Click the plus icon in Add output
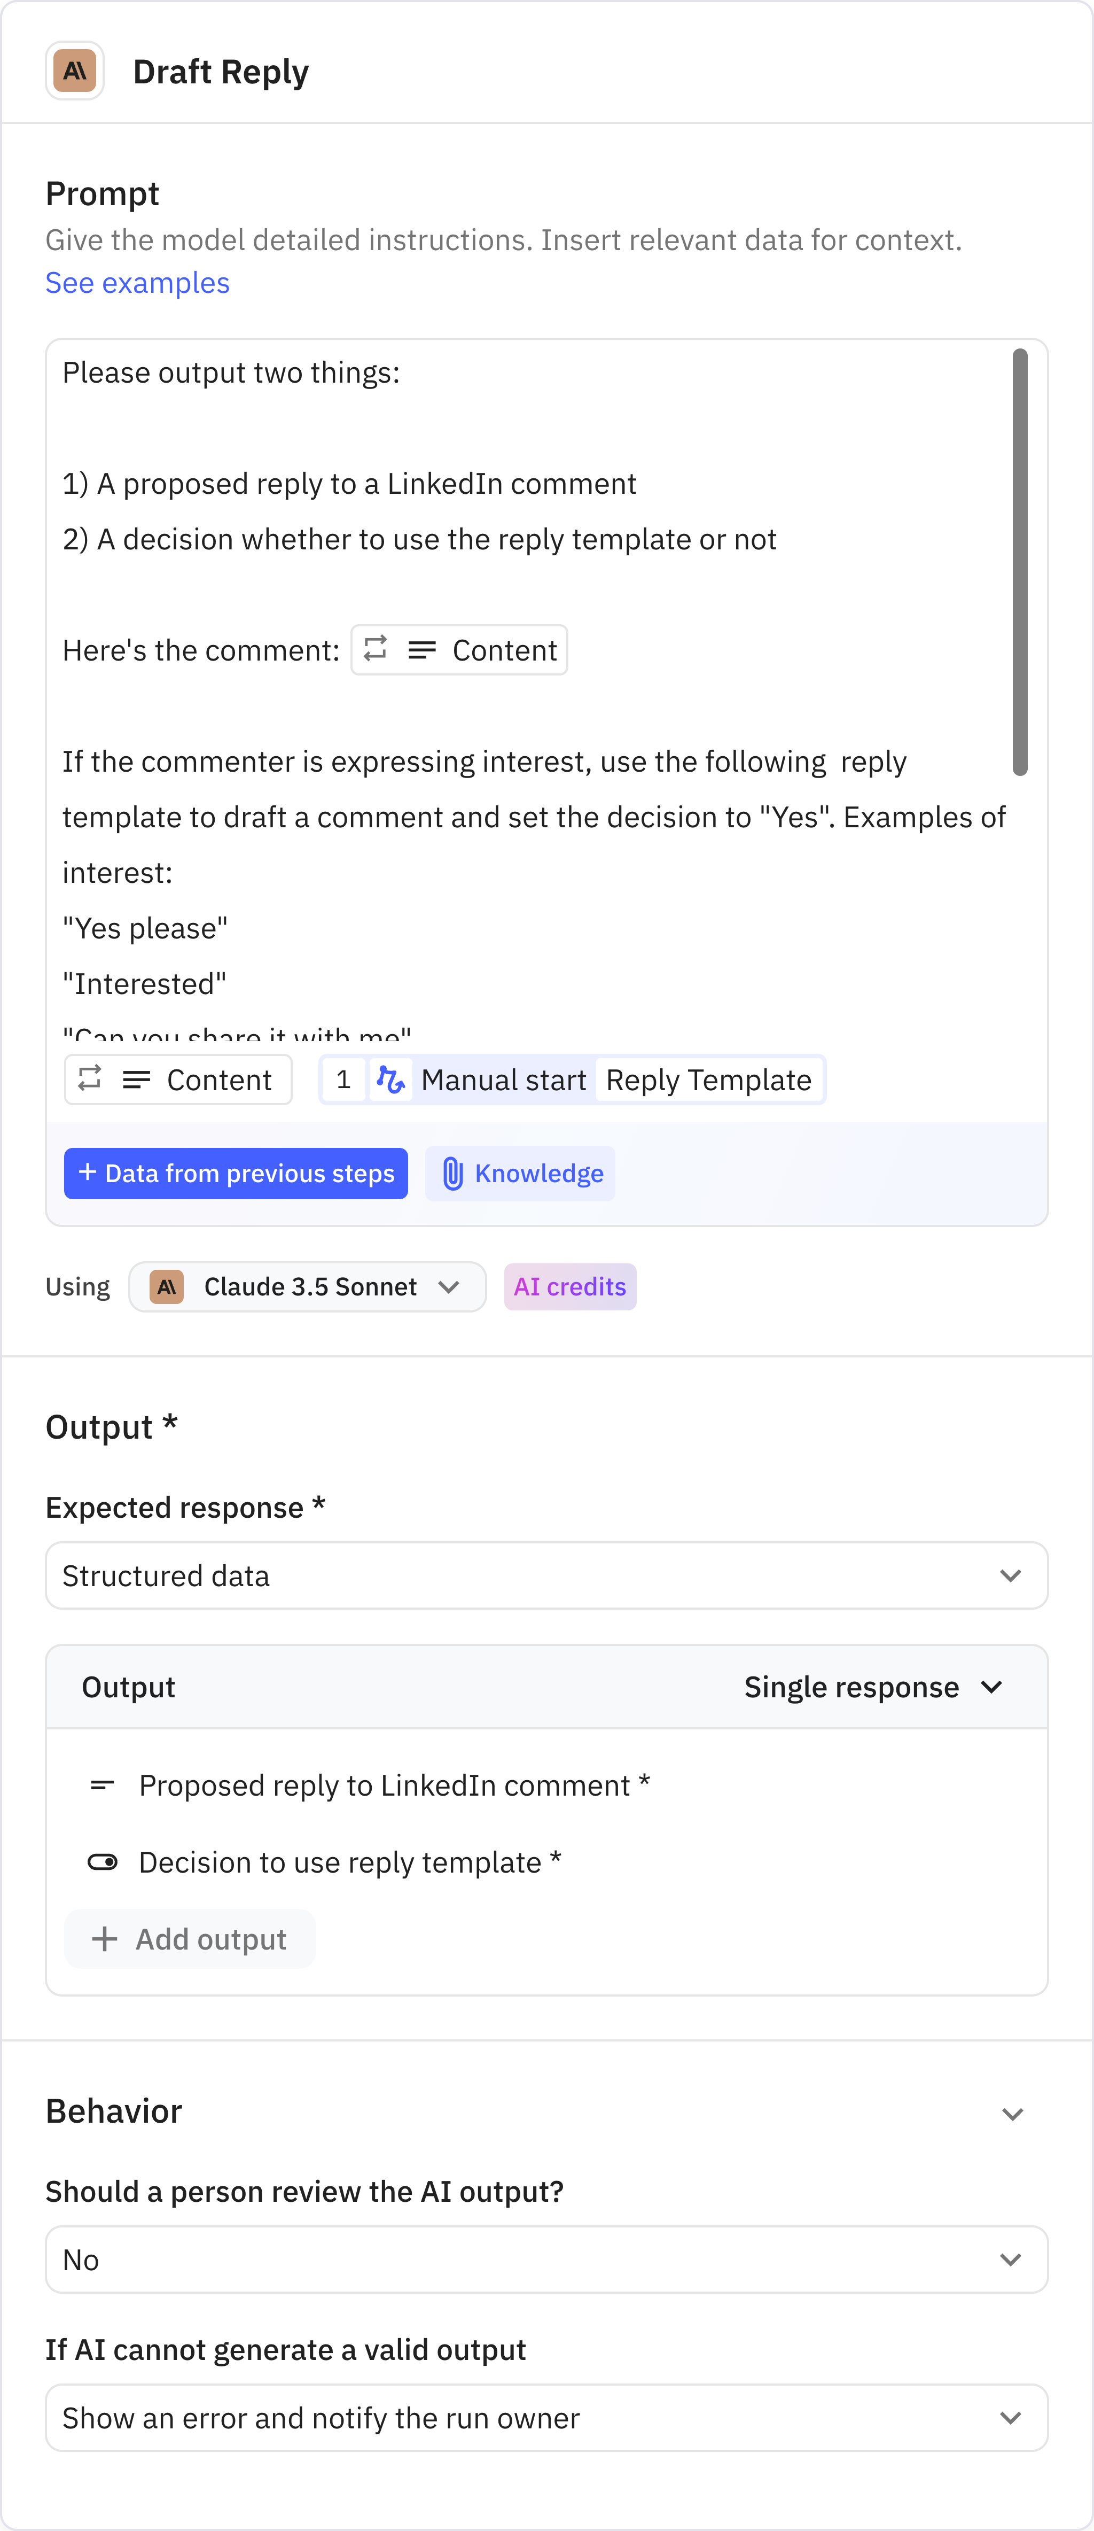1094x2531 pixels. pos(104,1938)
